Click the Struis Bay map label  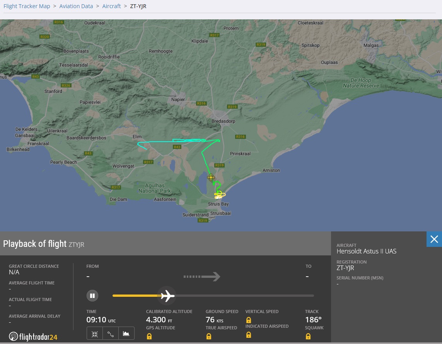(x=218, y=204)
